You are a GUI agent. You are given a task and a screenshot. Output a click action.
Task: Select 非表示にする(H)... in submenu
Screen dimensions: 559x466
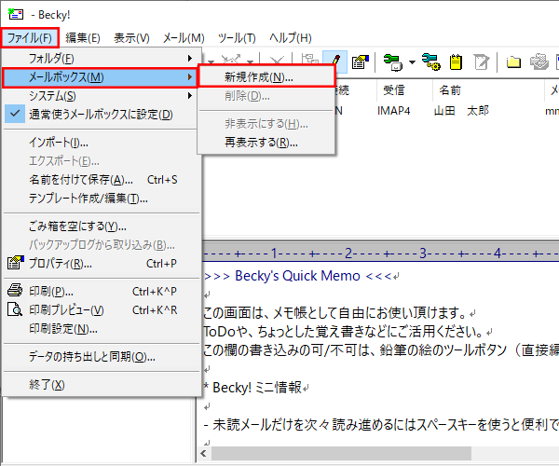266,124
